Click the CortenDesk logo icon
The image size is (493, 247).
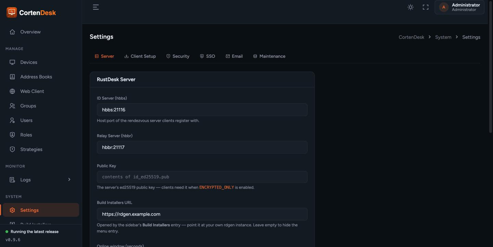[x=12, y=12]
